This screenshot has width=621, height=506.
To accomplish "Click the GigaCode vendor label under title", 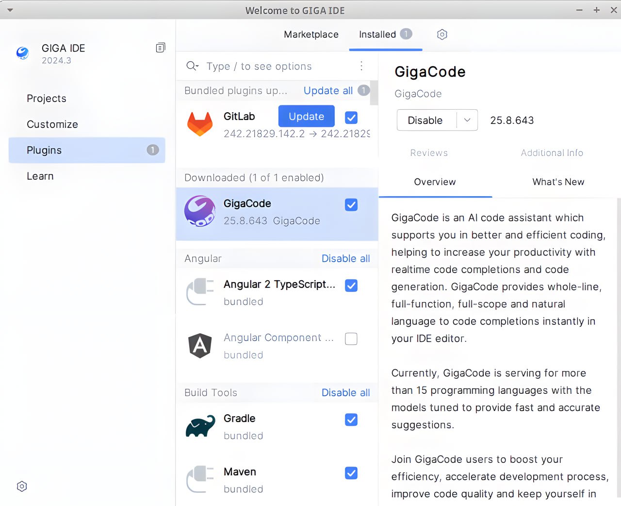I will tap(418, 94).
